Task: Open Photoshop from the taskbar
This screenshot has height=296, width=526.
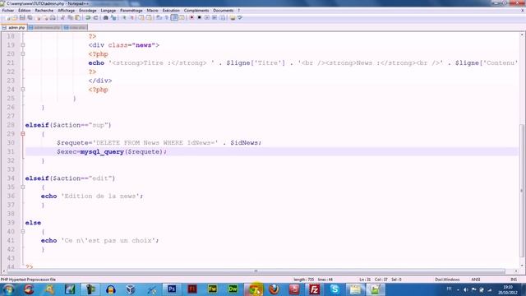Action: 172,289
